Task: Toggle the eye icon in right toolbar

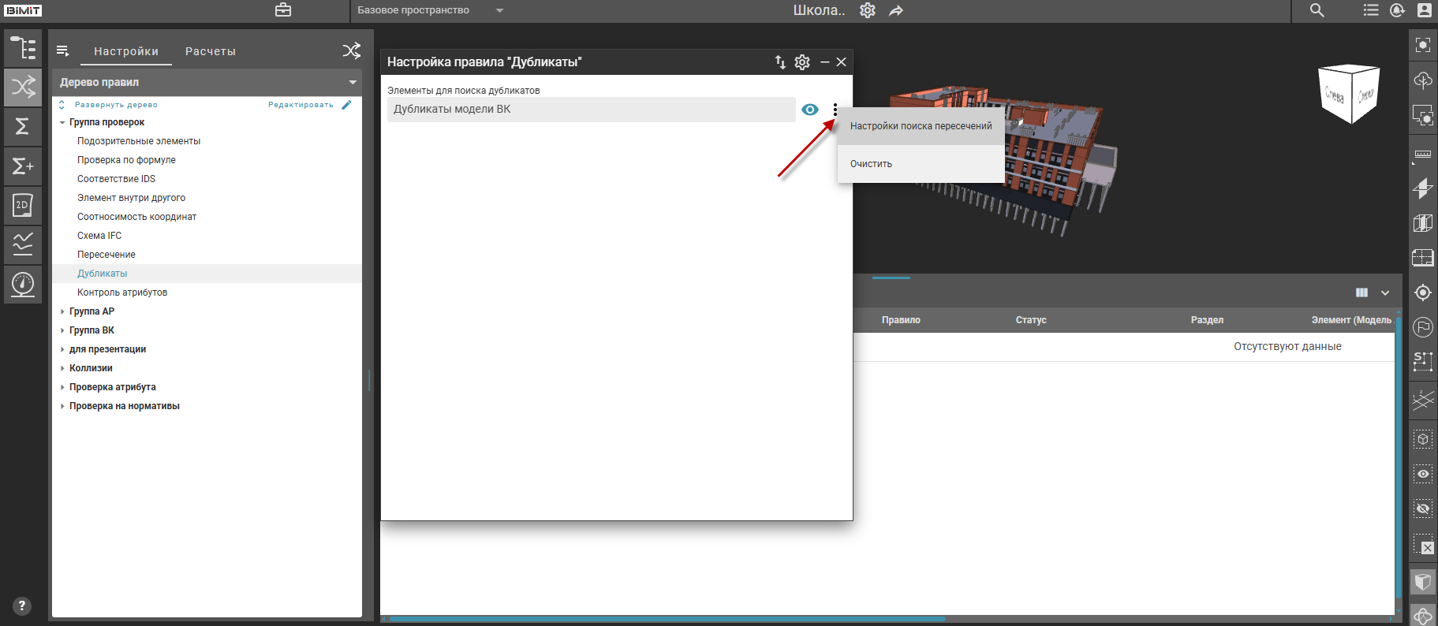Action: [1423, 474]
